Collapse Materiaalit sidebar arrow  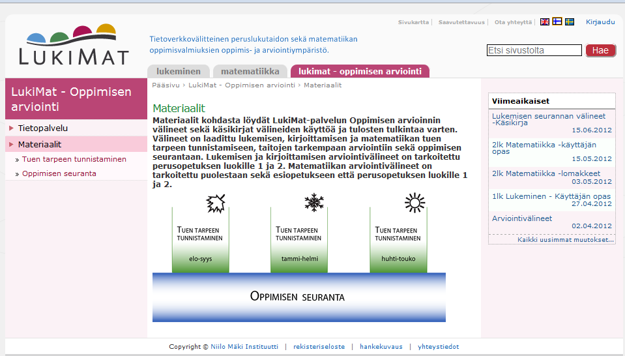11,144
